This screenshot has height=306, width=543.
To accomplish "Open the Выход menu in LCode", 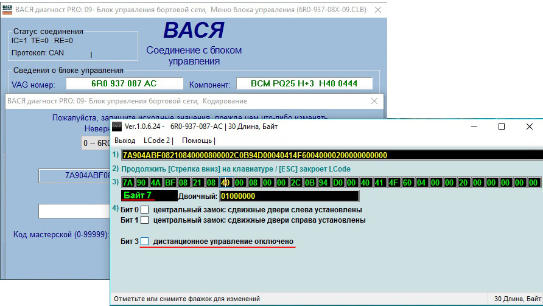I will pos(125,141).
